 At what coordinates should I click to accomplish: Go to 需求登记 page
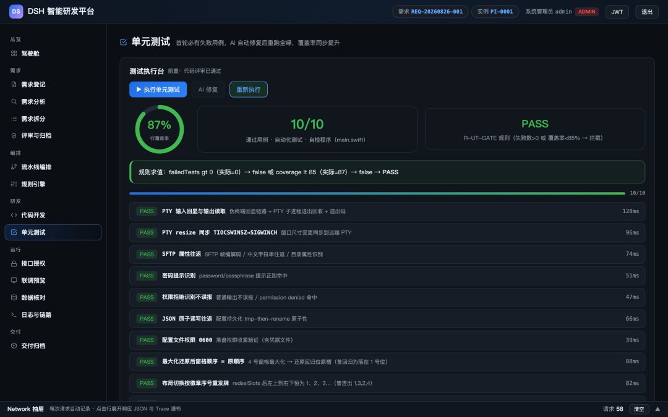click(53, 84)
